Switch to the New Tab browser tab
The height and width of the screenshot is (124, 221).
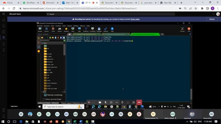(168, 3)
